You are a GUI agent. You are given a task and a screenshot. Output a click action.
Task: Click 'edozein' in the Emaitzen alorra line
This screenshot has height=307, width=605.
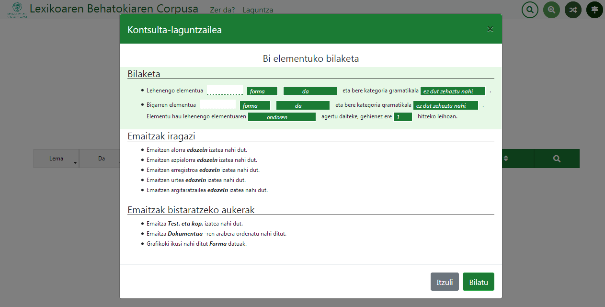click(x=197, y=150)
